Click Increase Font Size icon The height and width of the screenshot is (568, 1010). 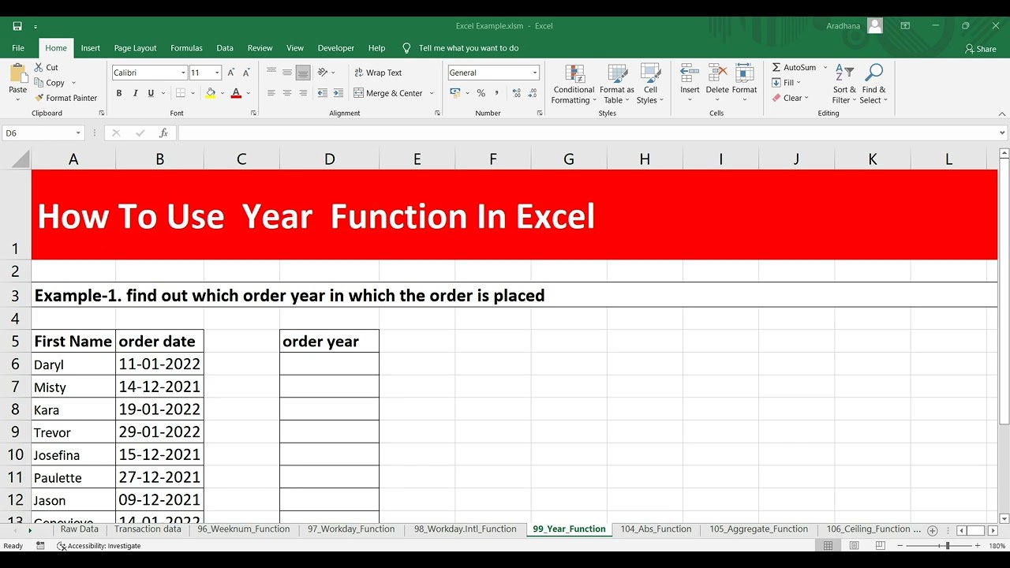tap(231, 73)
